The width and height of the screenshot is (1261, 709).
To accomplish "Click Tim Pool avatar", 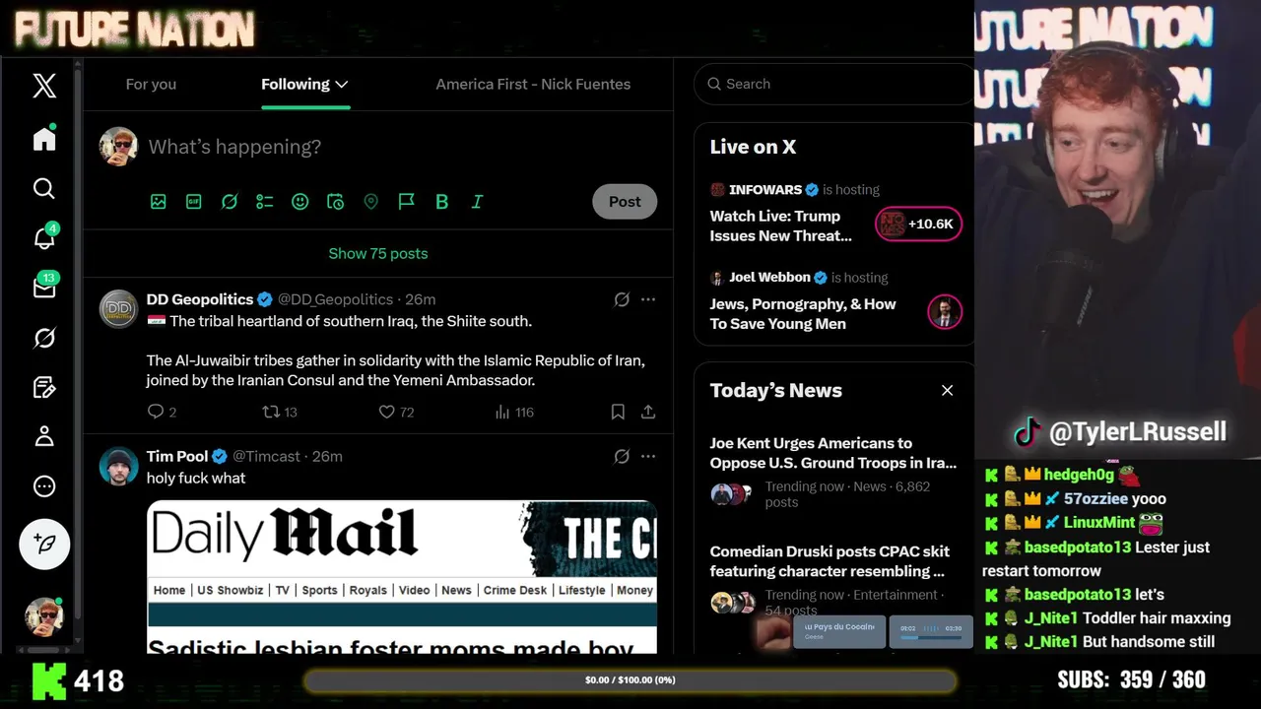I will coord(119,466).
